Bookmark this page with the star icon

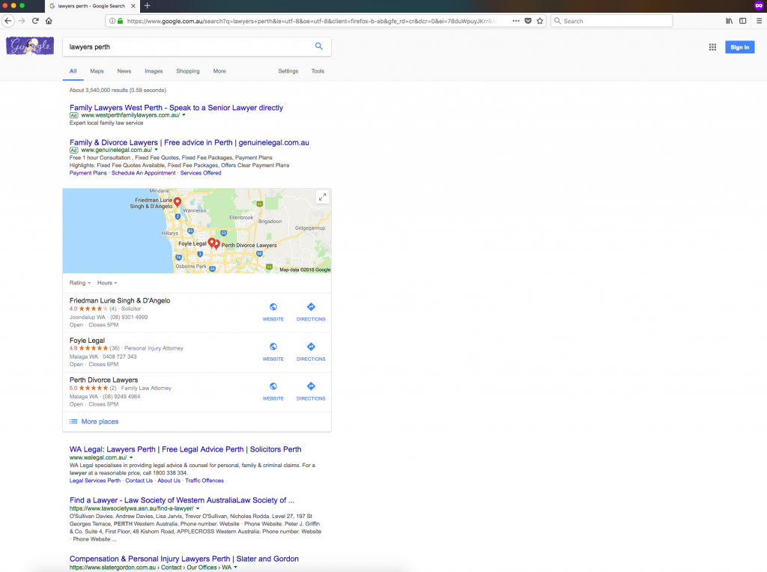pyautogui.click(x=540, y=21)
